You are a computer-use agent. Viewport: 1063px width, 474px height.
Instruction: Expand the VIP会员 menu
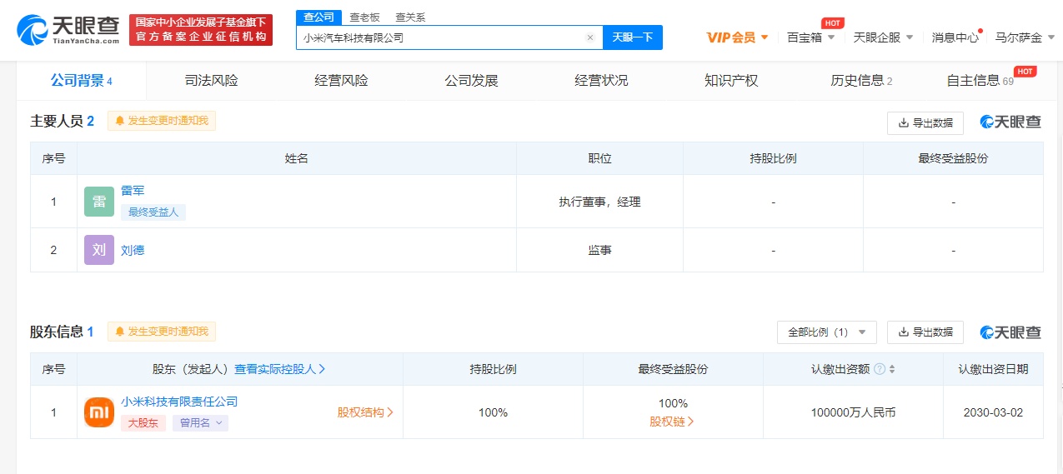(737, 37)
